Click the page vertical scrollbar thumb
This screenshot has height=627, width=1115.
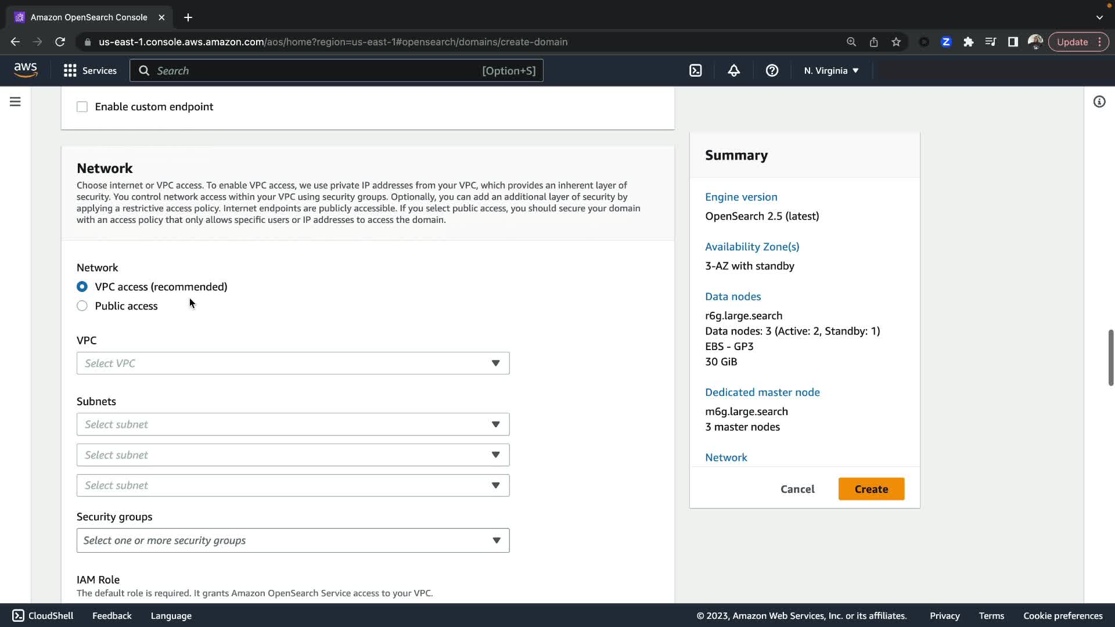1110,357
